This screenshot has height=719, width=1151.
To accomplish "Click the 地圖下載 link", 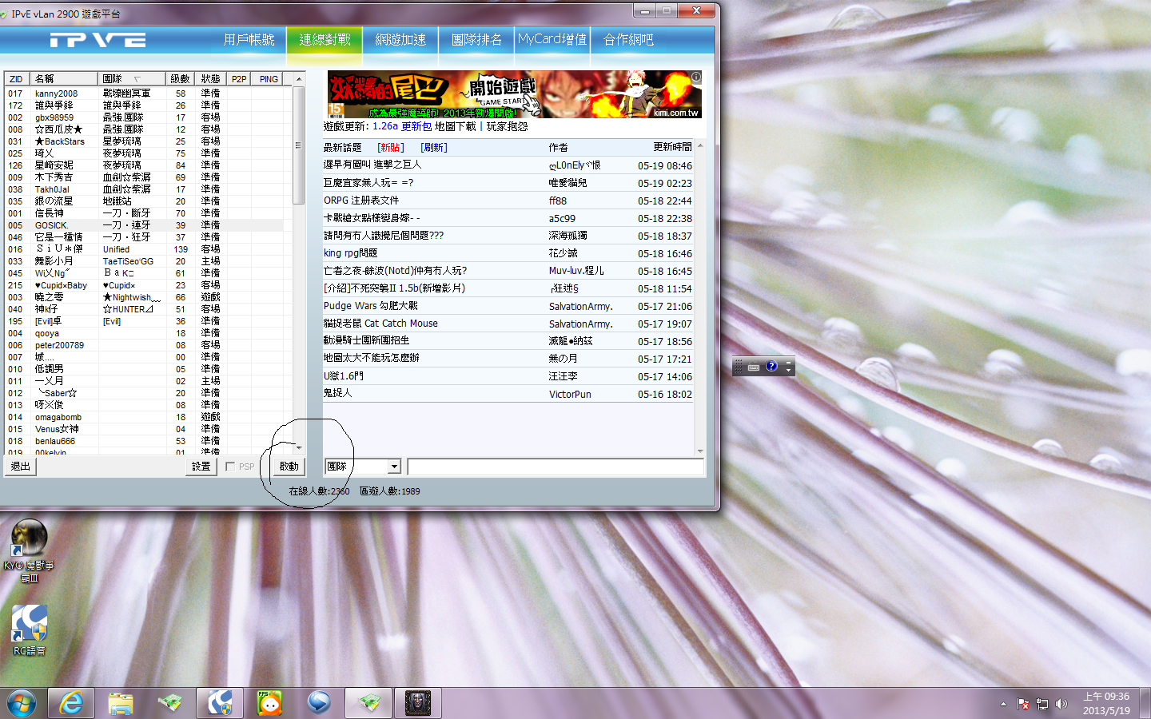I will pyautogui.click(x=455, y=126).
